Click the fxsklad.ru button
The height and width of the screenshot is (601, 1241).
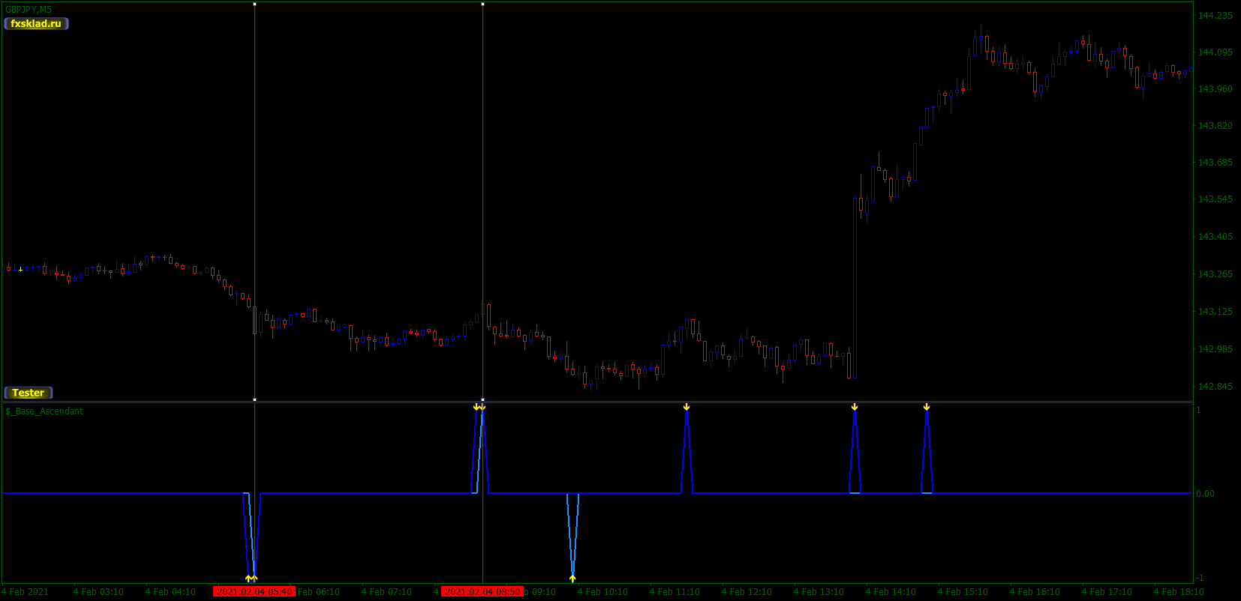click(36, 23)
